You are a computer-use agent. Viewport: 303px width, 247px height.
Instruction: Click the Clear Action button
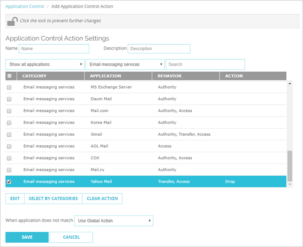(102, 199)
